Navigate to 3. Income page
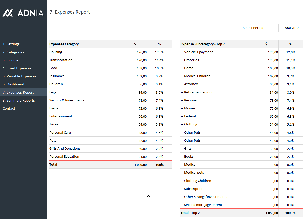This screenshot has height=219, width=305. click(x=10, y=60)
